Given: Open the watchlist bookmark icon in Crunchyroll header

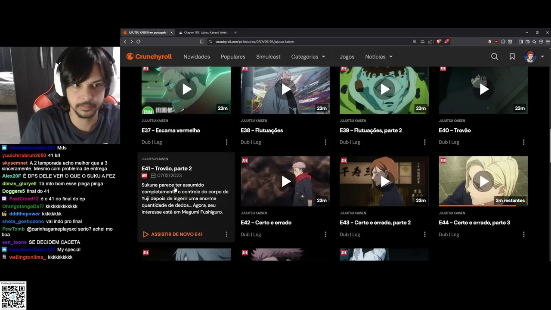Looking at the screenshot, I should [512, 56].
